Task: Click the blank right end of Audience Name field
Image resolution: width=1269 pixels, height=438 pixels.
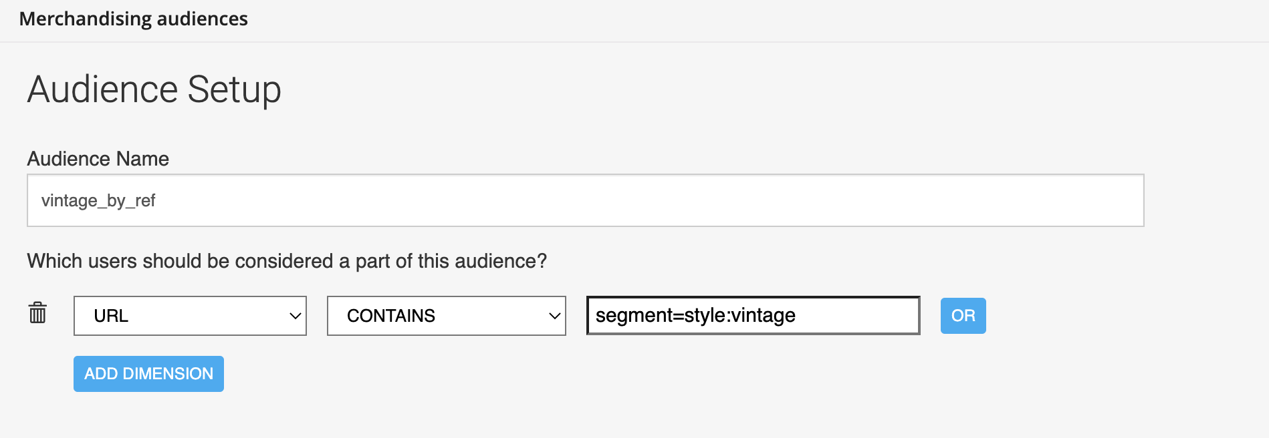Action: pyautogui.click(x=1070, y=200)
